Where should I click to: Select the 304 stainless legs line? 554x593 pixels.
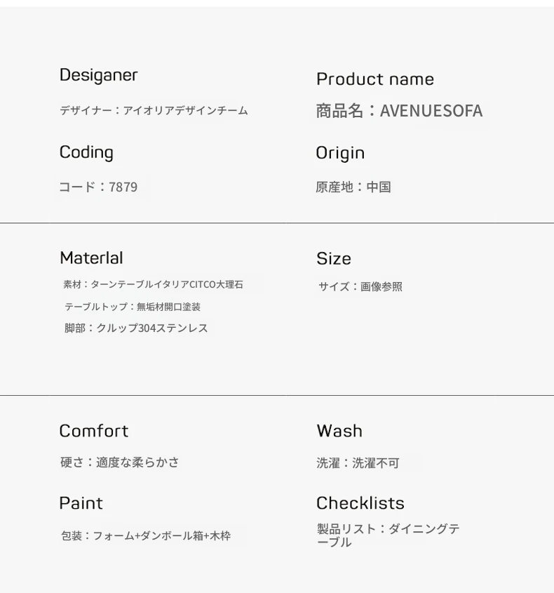(x=136, y=328)
